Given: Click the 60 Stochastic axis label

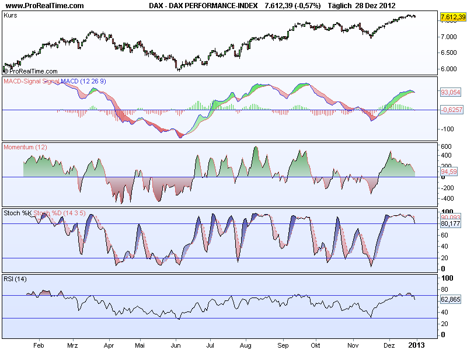Looking at the screenshot, I should pyautogui.click(x=444, y=235).
